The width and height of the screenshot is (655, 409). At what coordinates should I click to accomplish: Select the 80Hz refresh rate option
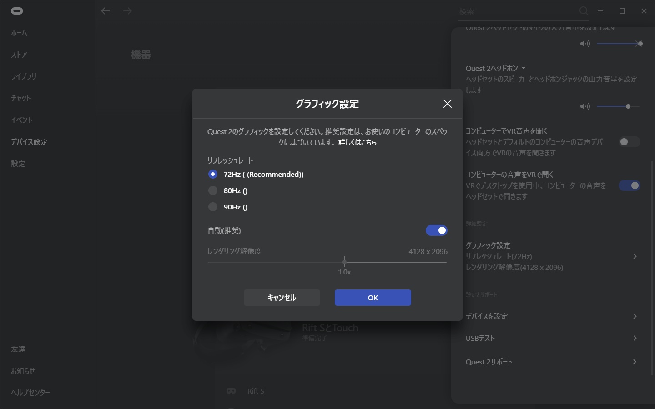click(213, 190)
